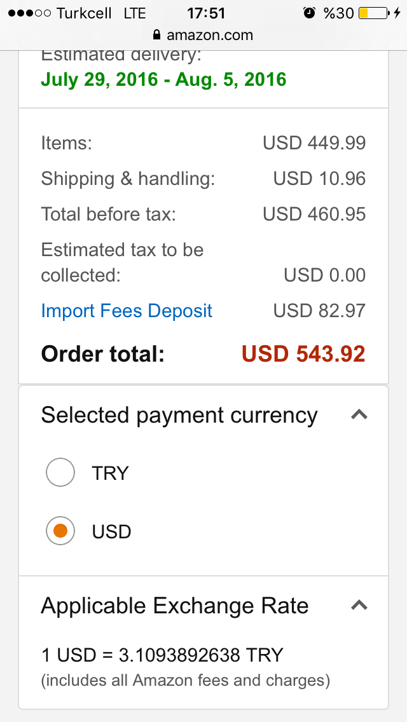The image size is (407, 722).
Task: Tap the Applicable Exchange Rate heading
Action: (x=175, y=605)
